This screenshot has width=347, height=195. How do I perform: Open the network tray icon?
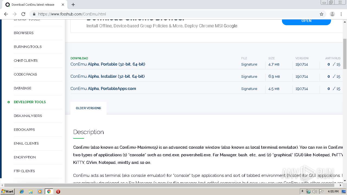(x=308, y=191)
